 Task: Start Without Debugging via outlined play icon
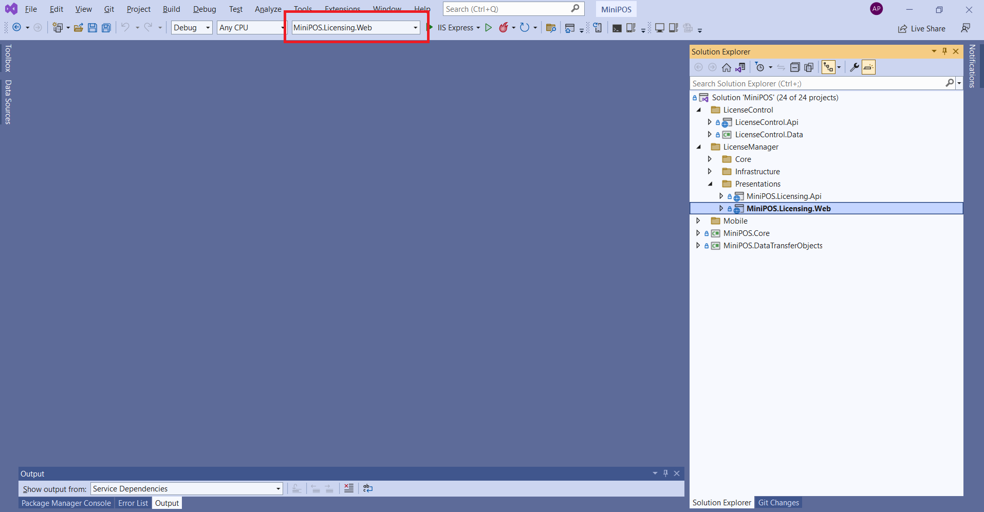(x=489, y=27)
